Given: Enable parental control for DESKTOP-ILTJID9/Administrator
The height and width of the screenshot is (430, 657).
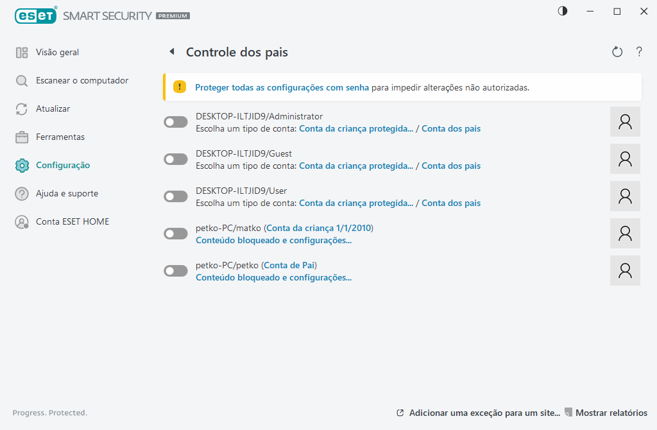Looking at the screenshot, I should tap(176, 122).
